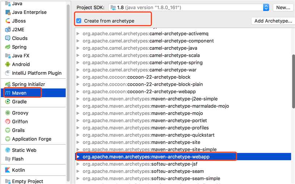295x184 pixels.
Task: Choose Gradle project type label
Action: pos(19,102)
